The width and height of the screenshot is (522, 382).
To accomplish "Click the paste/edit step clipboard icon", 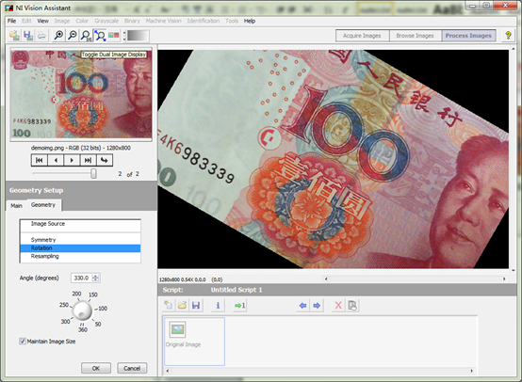I will (x=352, y=305).
